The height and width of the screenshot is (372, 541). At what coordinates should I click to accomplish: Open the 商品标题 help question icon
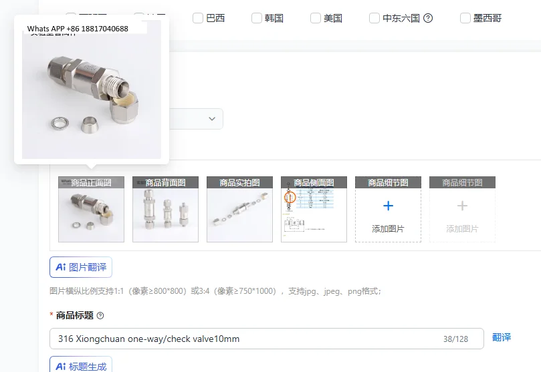pos(100,315)
